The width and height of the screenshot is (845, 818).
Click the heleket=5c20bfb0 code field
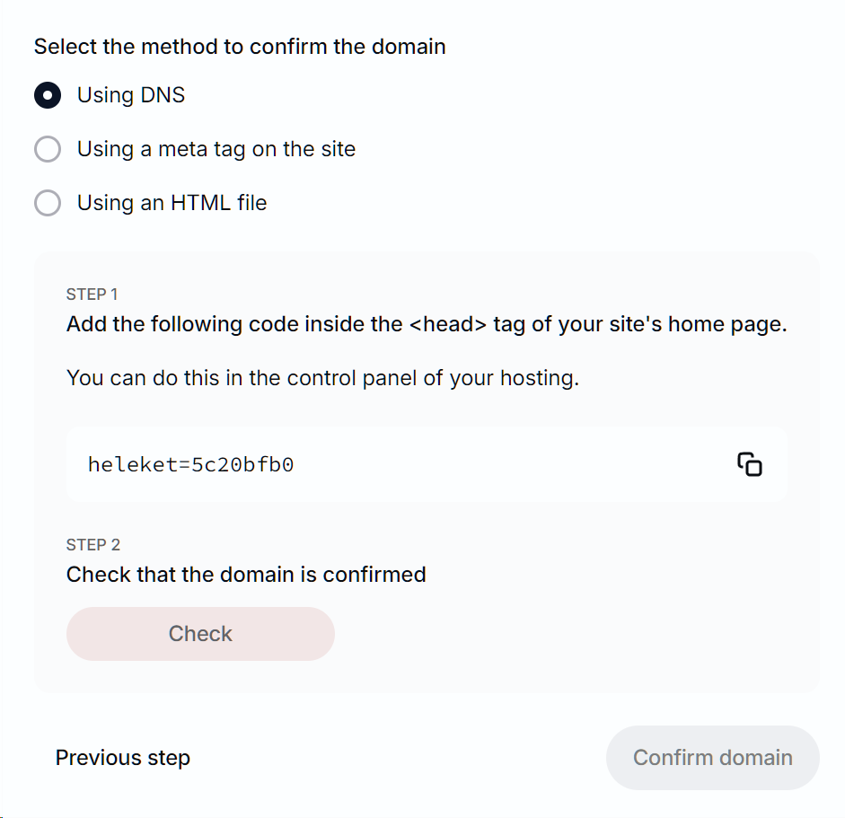click(191, 464)
